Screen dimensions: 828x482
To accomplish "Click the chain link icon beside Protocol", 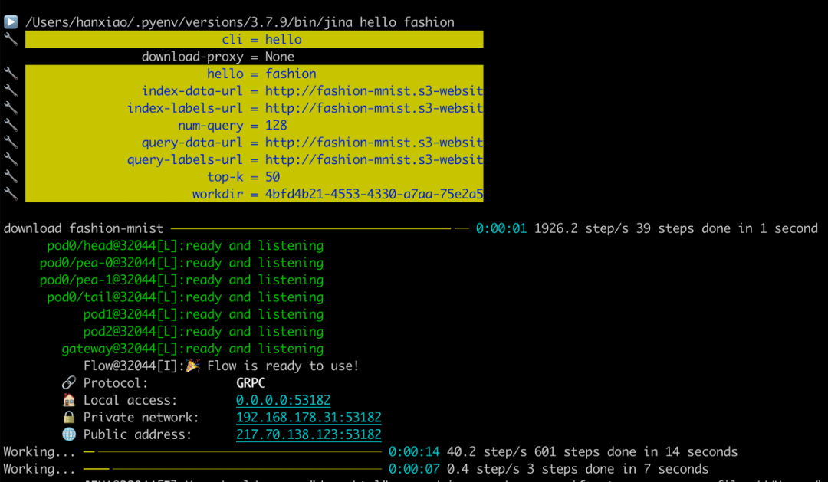I will (x=69, y=382).
